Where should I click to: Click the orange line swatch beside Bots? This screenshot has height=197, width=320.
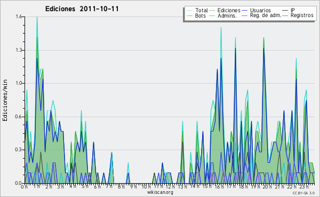[189, 15]
